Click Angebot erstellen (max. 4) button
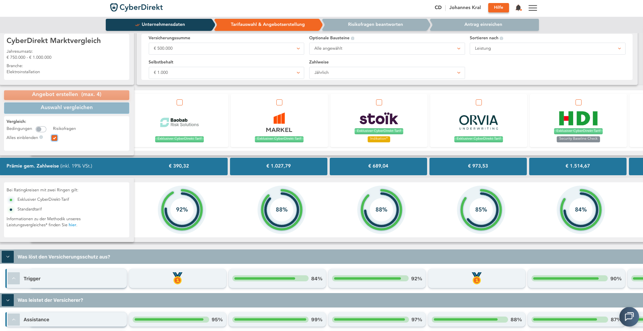This screenshot has height=331, width=643. point(66,95)
